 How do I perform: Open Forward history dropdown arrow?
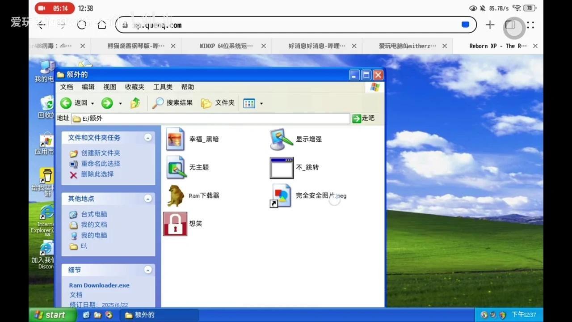pyautogui.click(x=120, y=104)
